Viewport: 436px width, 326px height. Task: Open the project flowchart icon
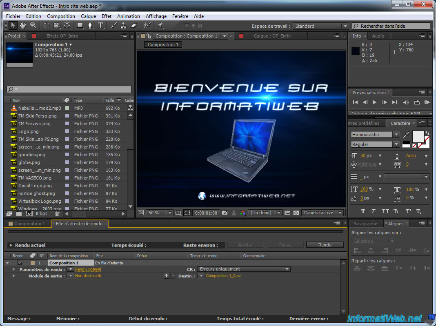[x=130, y=108]
